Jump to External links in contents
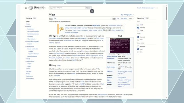This screenshot has height=103, width=184. pyautogui.click(x=30, y=79)
